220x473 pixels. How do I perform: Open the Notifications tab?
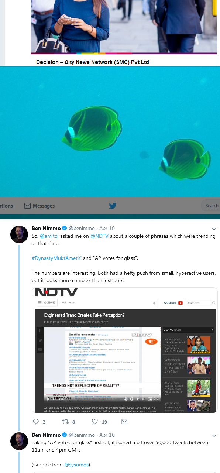(x=7, y=206)
